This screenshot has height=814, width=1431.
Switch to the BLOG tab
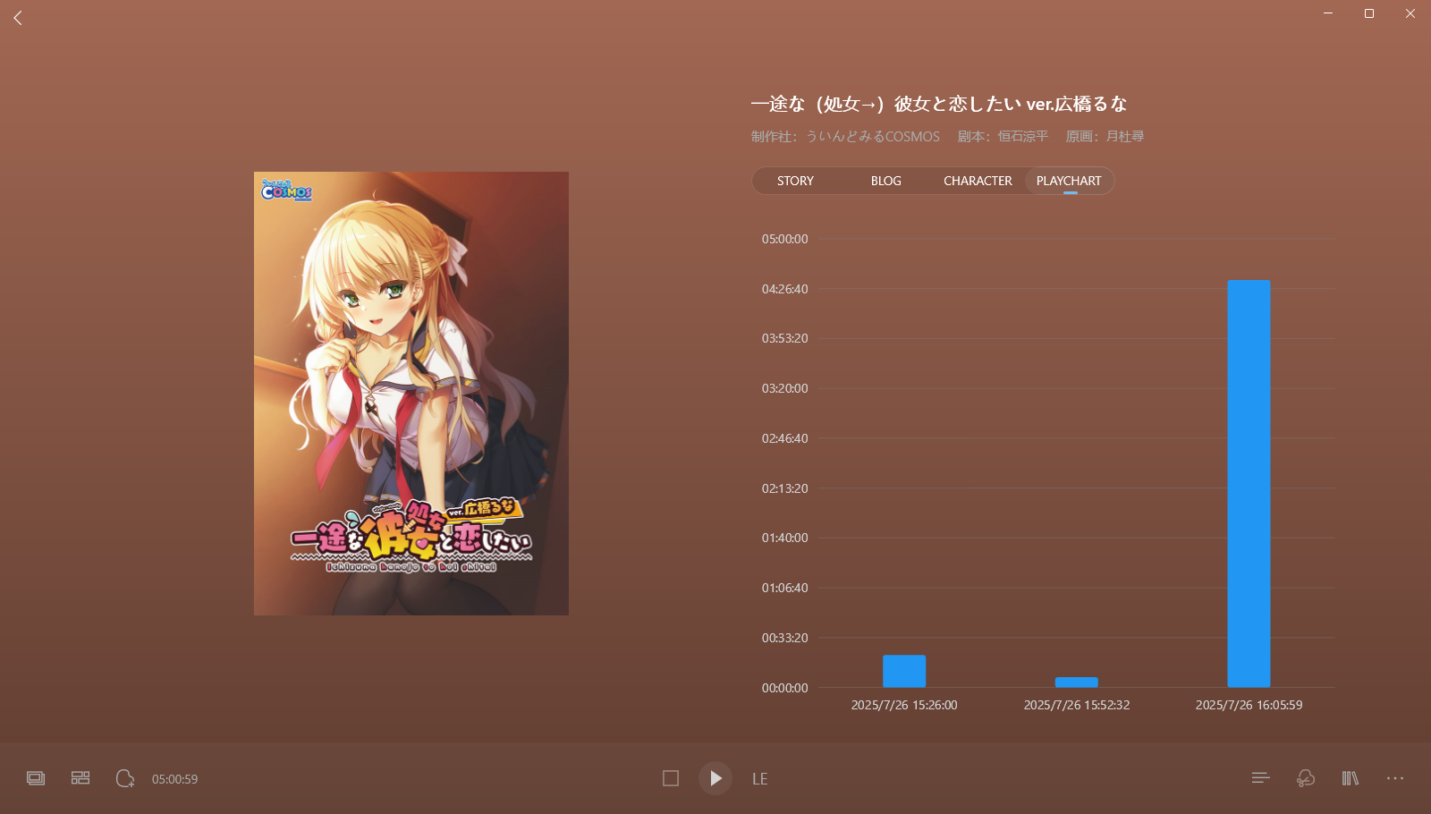coord(885,181)
